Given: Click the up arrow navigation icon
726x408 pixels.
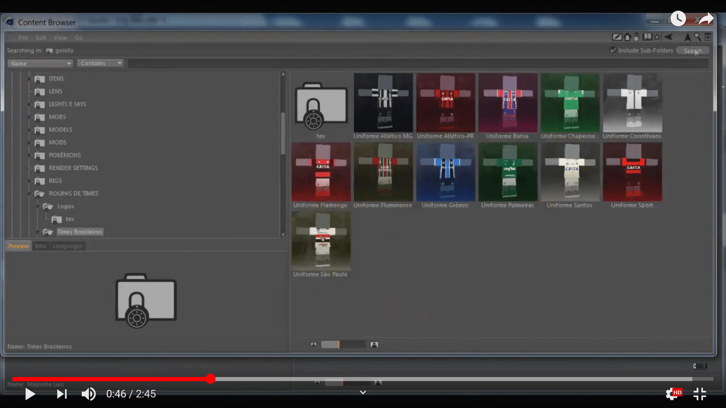Looking at the screenshot, I should click(x=687, y=37).
